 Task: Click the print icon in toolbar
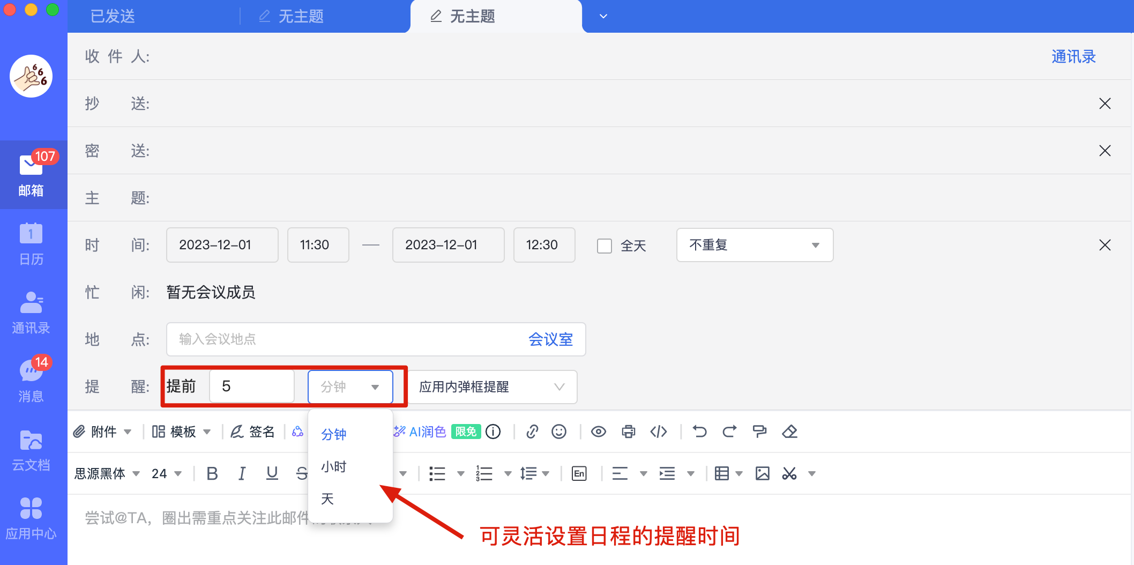tap(629, 432)
